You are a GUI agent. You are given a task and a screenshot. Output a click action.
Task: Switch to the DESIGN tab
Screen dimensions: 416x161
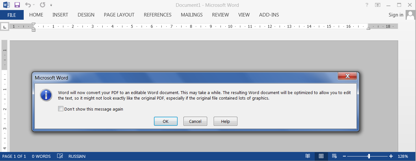pos(86,15)
